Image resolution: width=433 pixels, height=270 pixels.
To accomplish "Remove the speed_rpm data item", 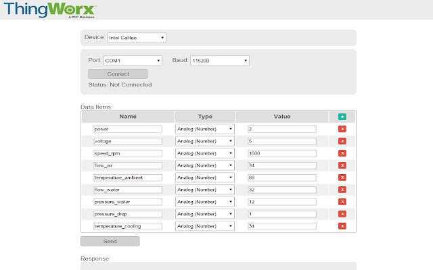I will (342, 153).
